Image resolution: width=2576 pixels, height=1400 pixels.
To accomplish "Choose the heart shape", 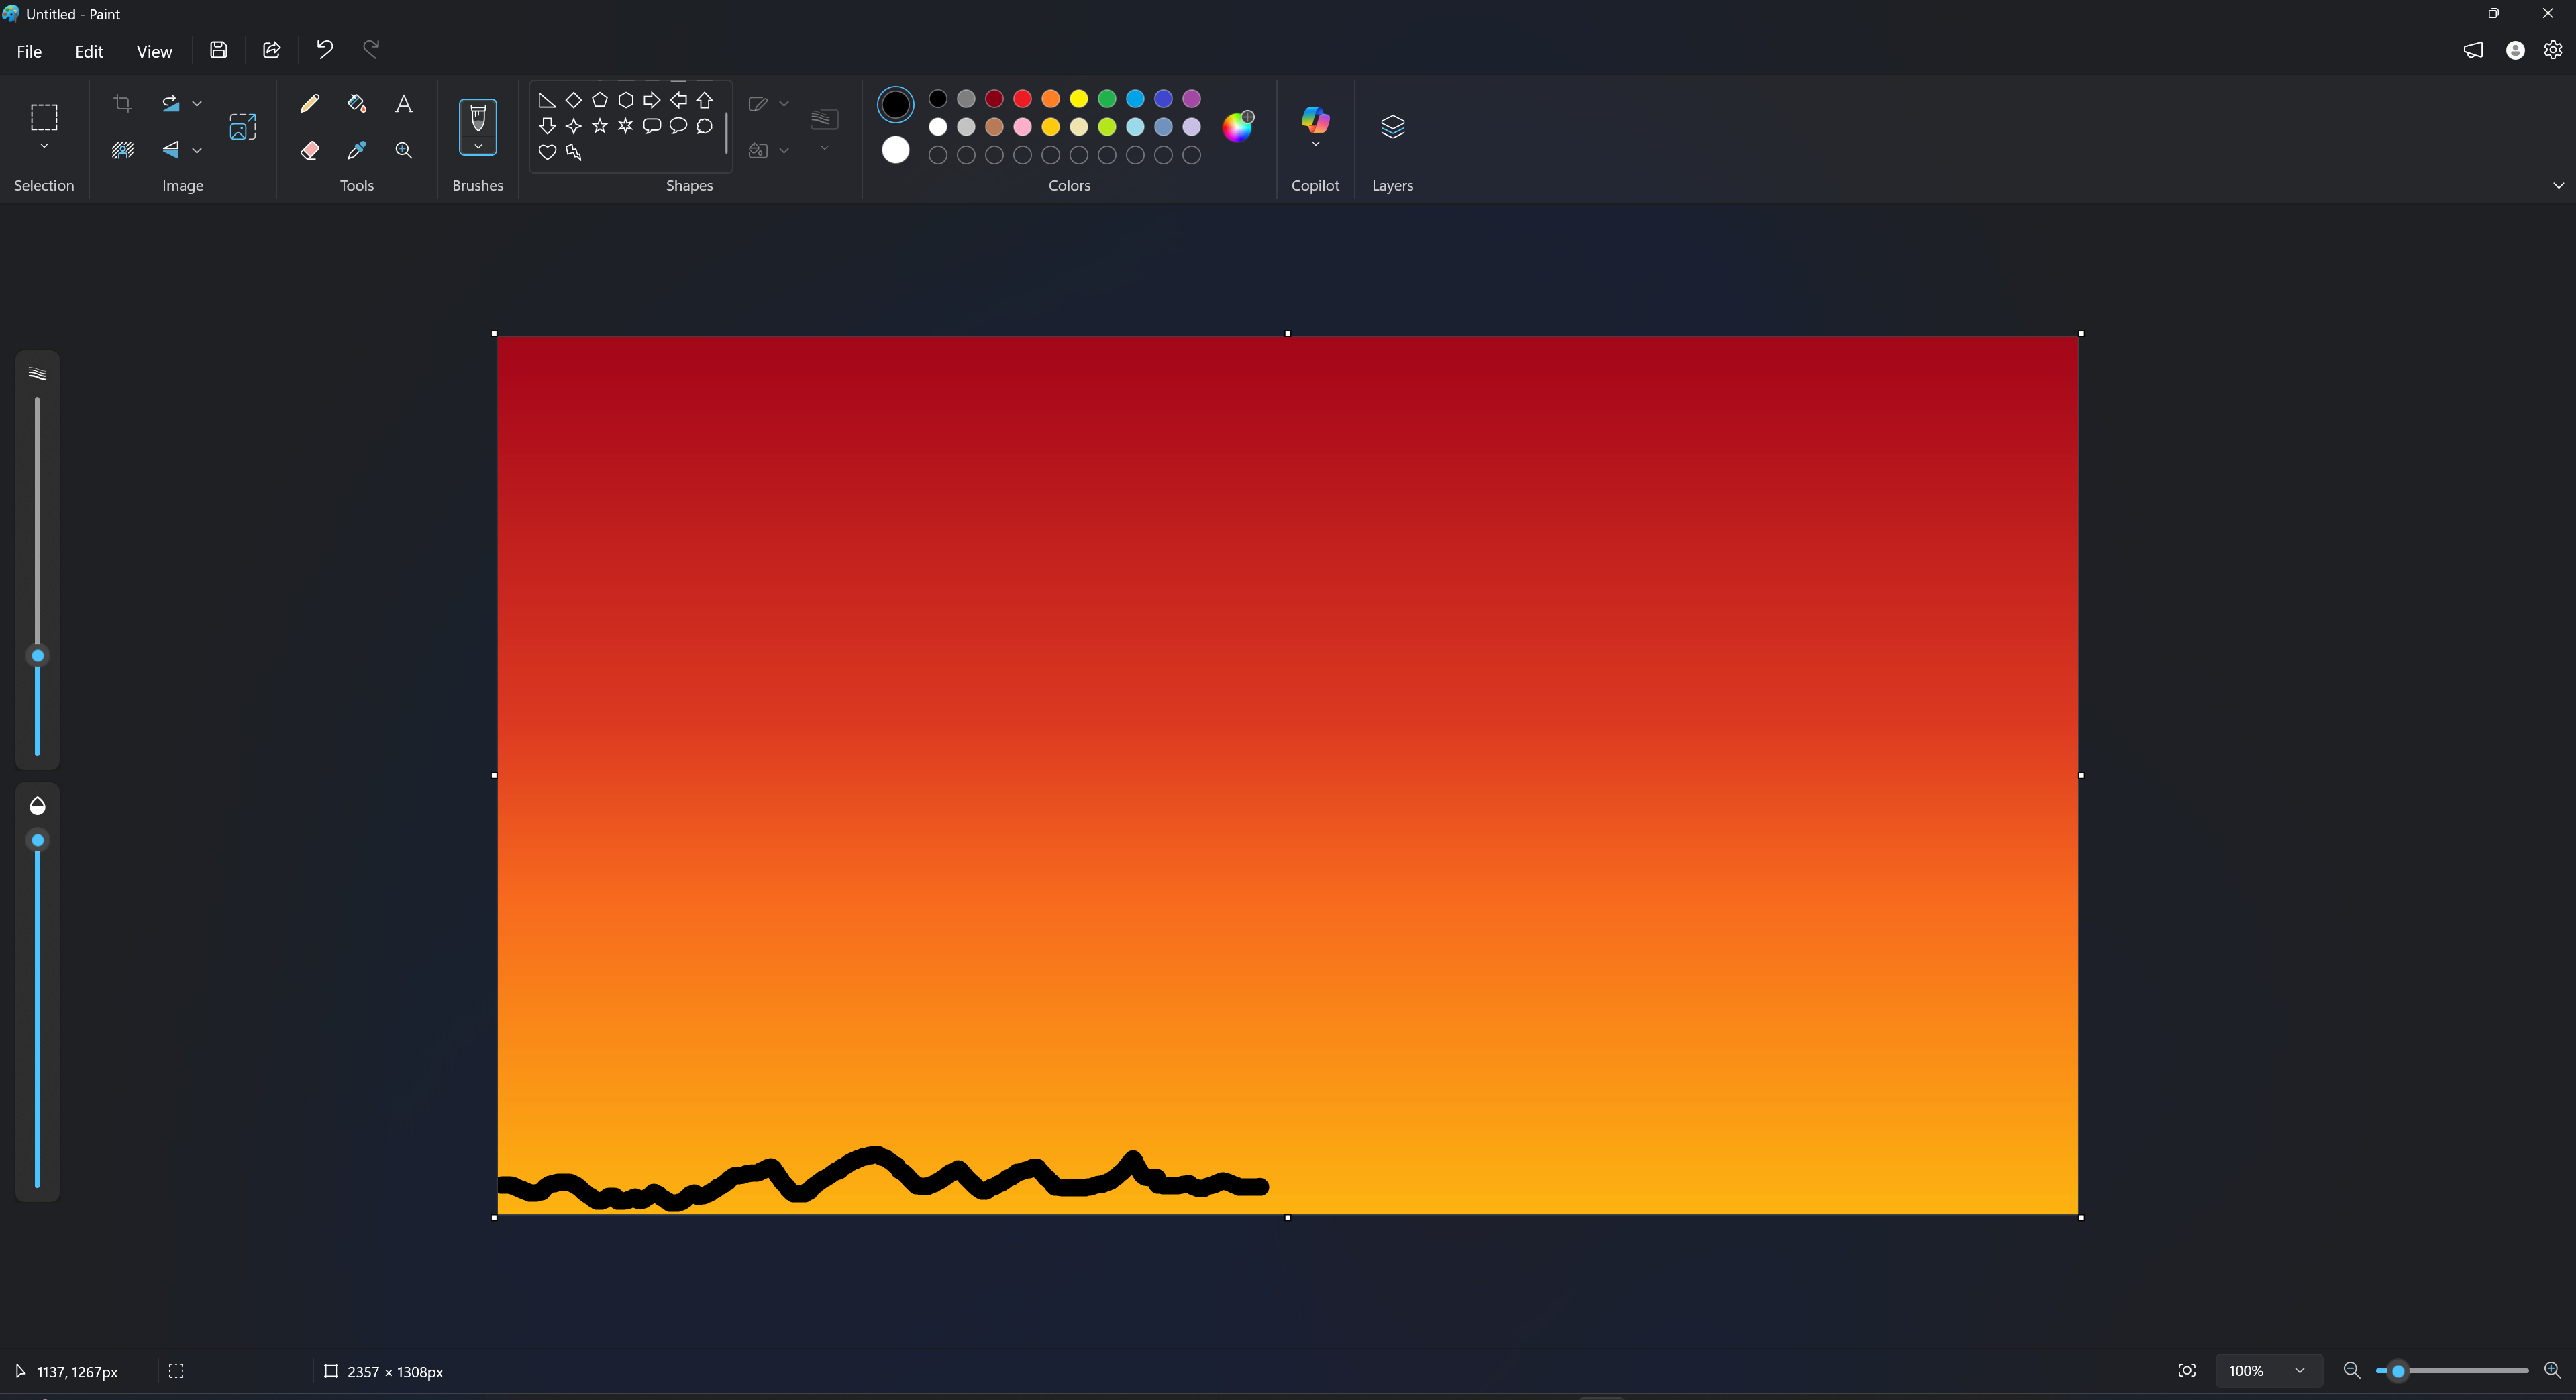I will click(x=547, y=152).
